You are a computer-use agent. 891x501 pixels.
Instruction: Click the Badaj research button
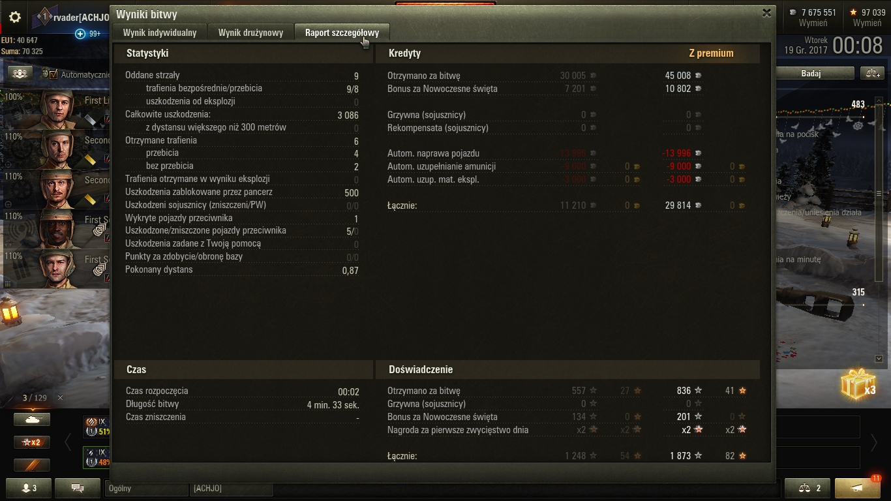coord(811,74)
